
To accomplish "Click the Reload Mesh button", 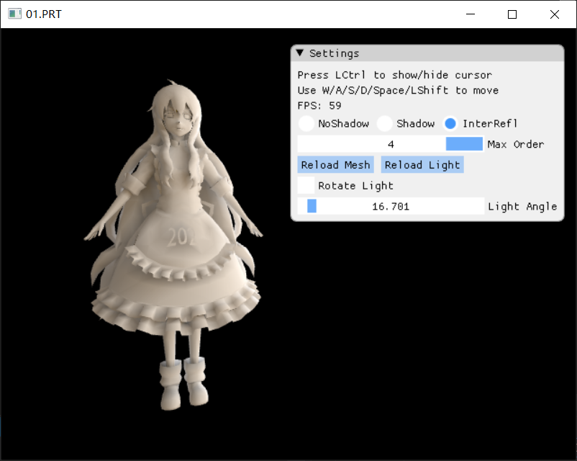I will (x=335, y=165).
